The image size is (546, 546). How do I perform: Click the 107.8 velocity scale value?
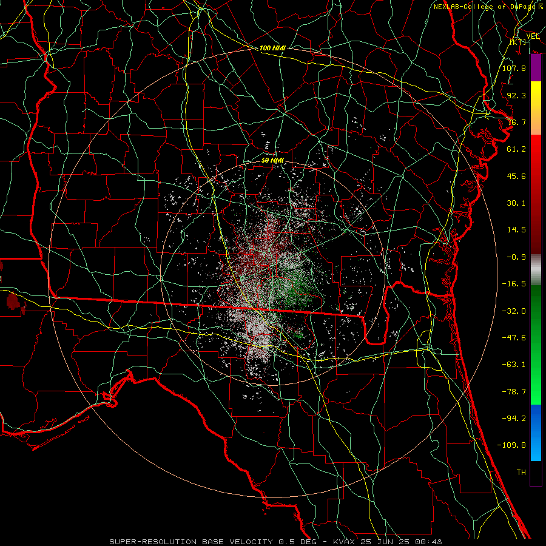click(x=514, y=68)
